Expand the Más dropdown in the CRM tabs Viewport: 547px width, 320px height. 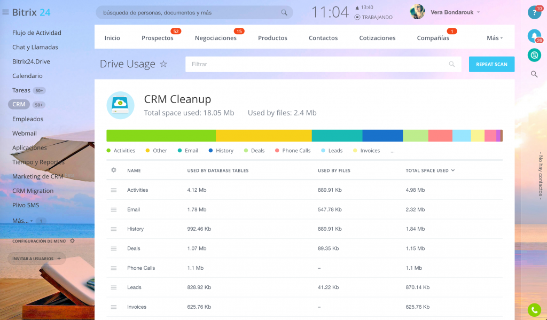[495, 38]
